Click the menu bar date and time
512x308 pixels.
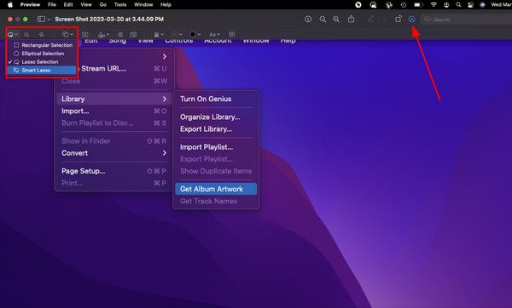tap(501, 4)
